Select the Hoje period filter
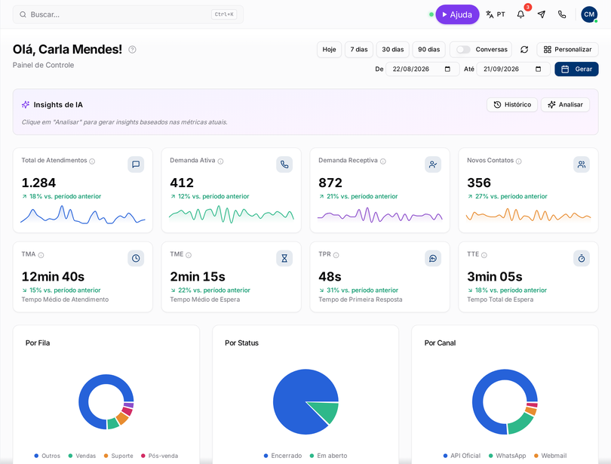This screenshot has height=464, width=611. [x=330, y=50]
